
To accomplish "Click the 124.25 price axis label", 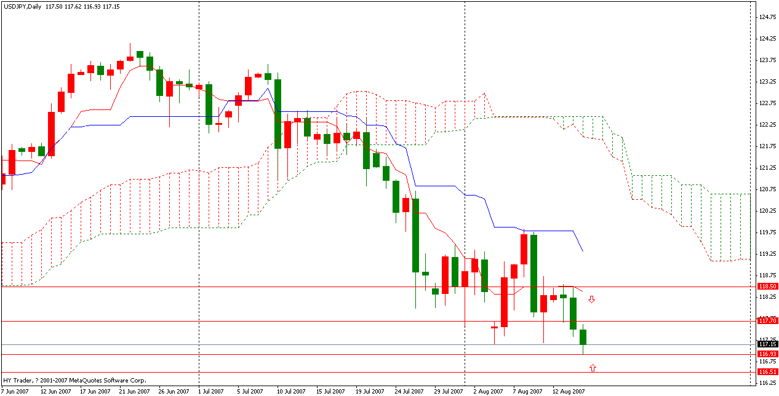I will click(x=767, y=39).
